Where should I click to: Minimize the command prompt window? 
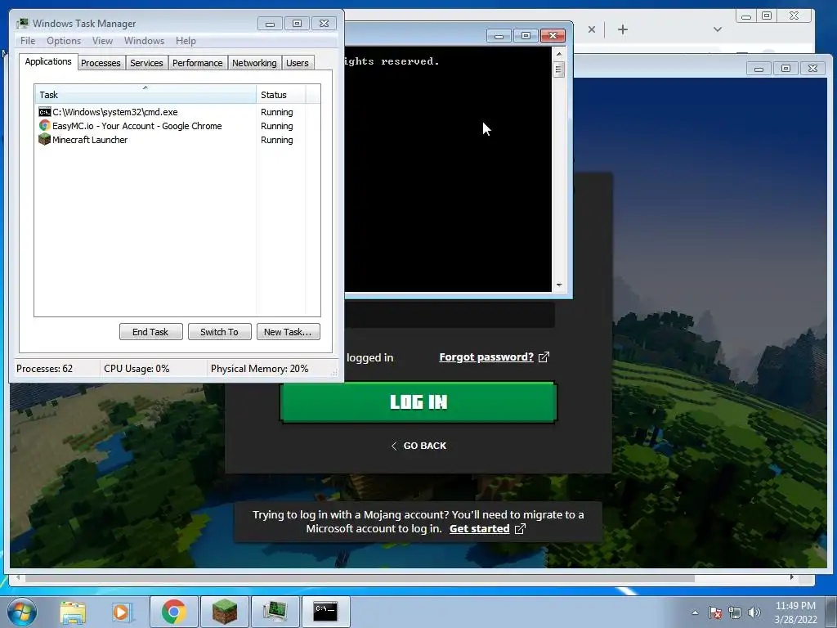(x=499, y=36)
